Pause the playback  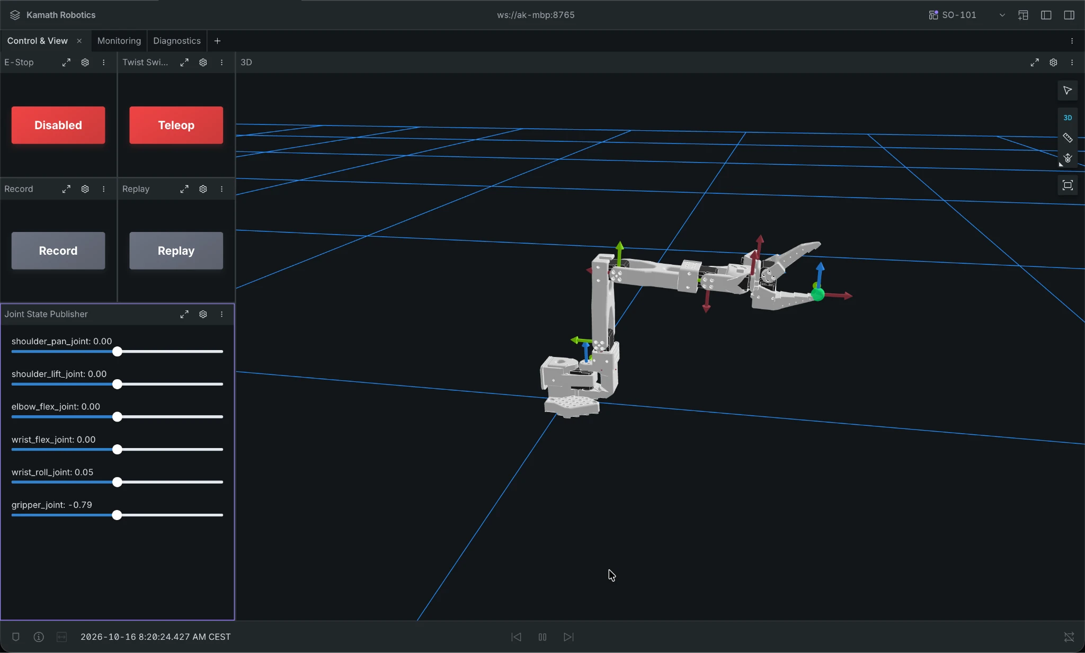tap(542, 637)
